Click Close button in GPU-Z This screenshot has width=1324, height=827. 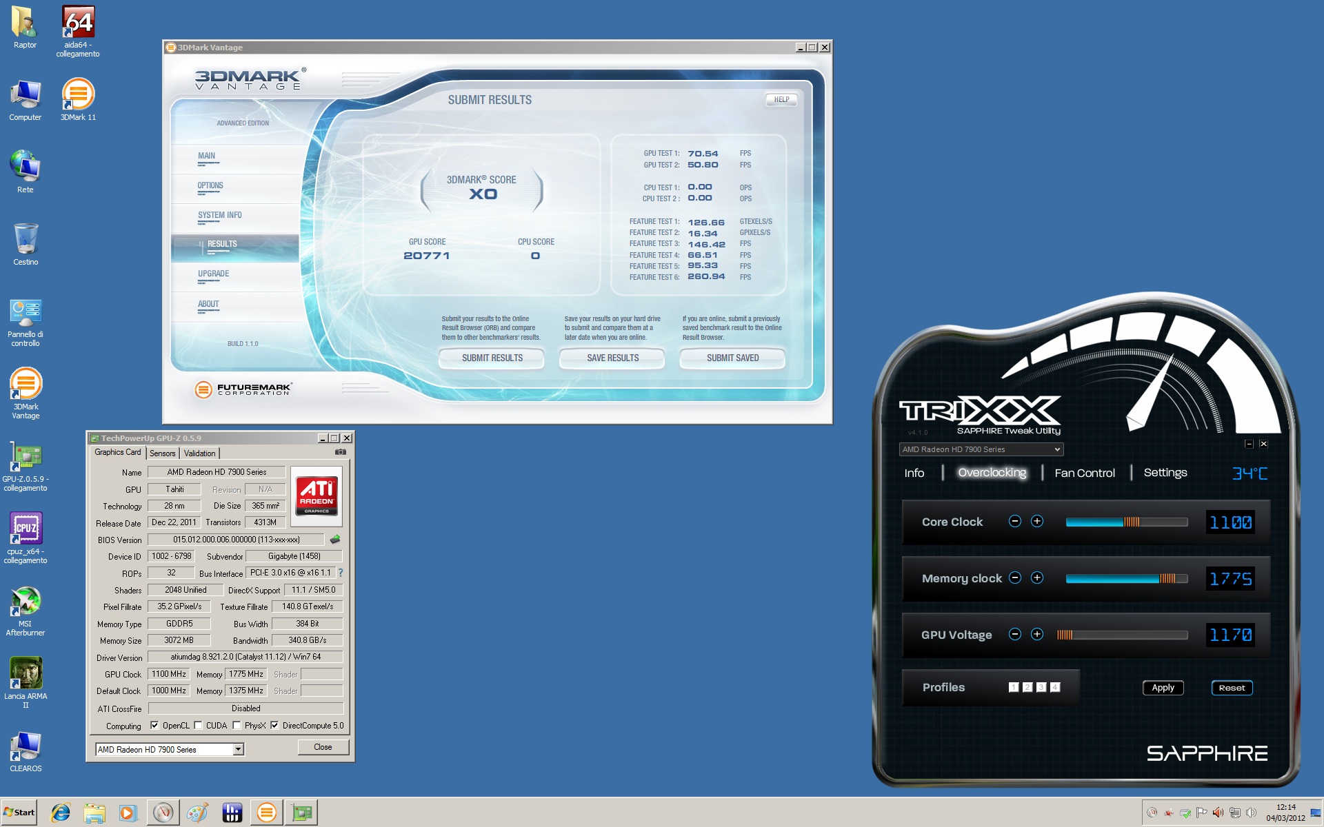click(x=323, y=747)
